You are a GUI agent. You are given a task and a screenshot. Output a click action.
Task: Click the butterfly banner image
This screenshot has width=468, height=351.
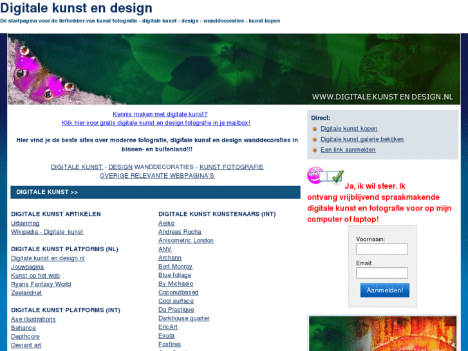(234, 69)
